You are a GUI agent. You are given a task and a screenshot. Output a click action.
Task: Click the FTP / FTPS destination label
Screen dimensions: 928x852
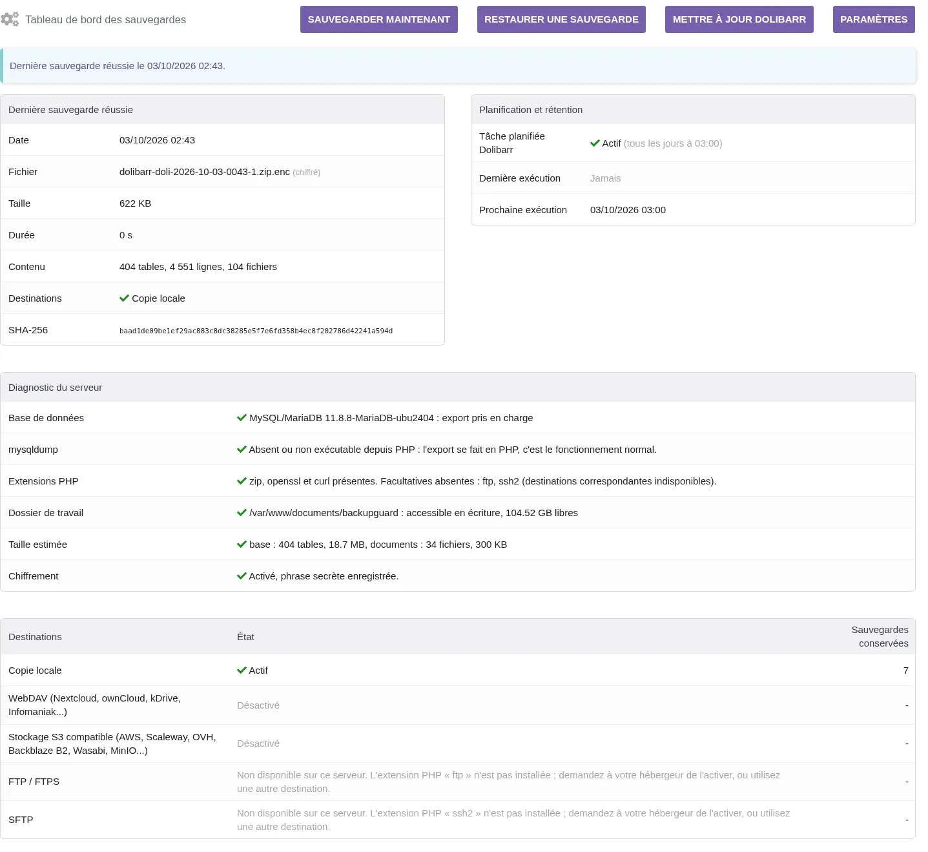pos(34,782)
